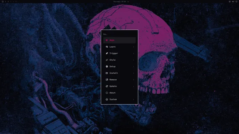Click the Apps grid icon
Image resolution: width=239 pixels, height=134 pixels.
pyautogui.click(x=107, y=40)
